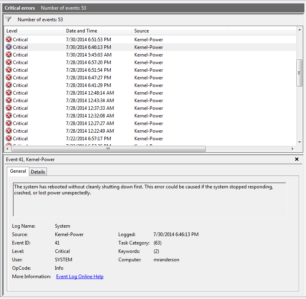Select the General tab

coord(18,171)
